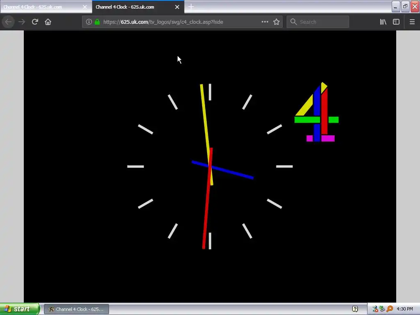Click the Channel 4 multicolored logo
This screenshot has height=315, width=420.
pyautogui.click(x=316, y=112)
